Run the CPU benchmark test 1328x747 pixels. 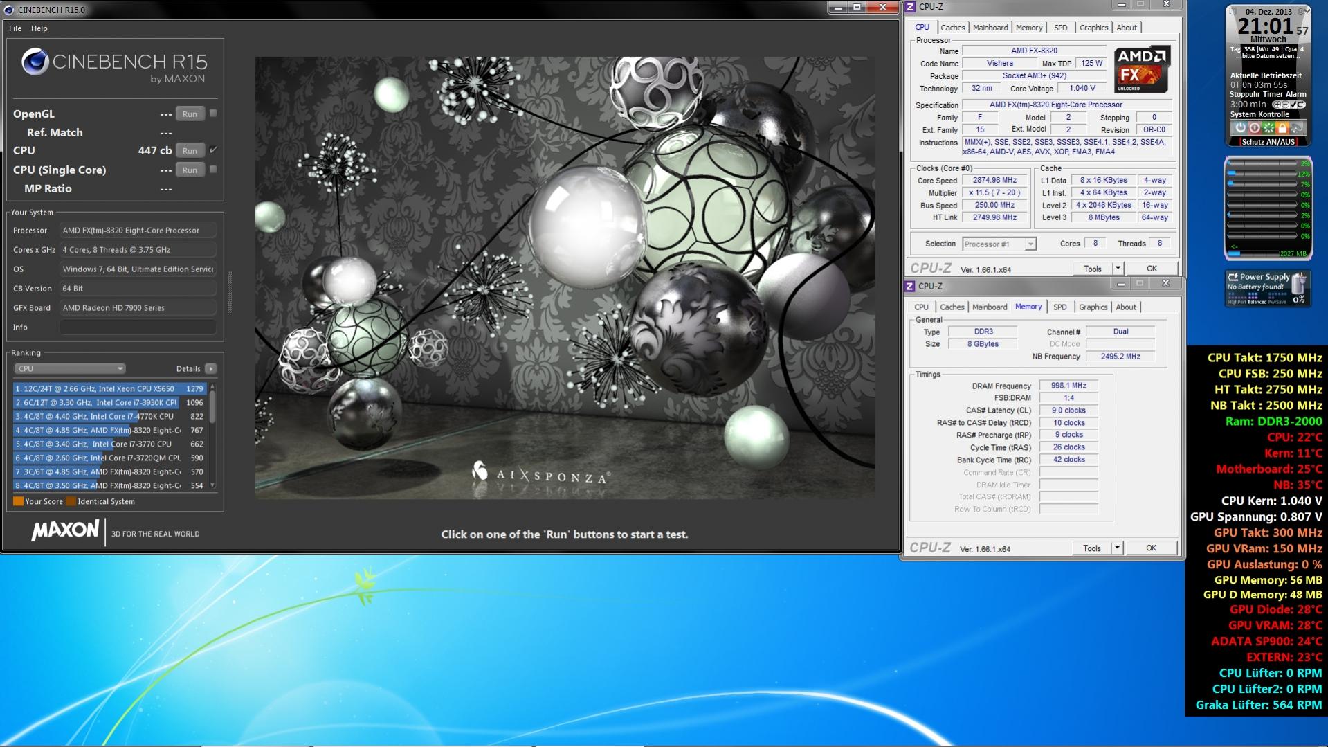[190, 151]
